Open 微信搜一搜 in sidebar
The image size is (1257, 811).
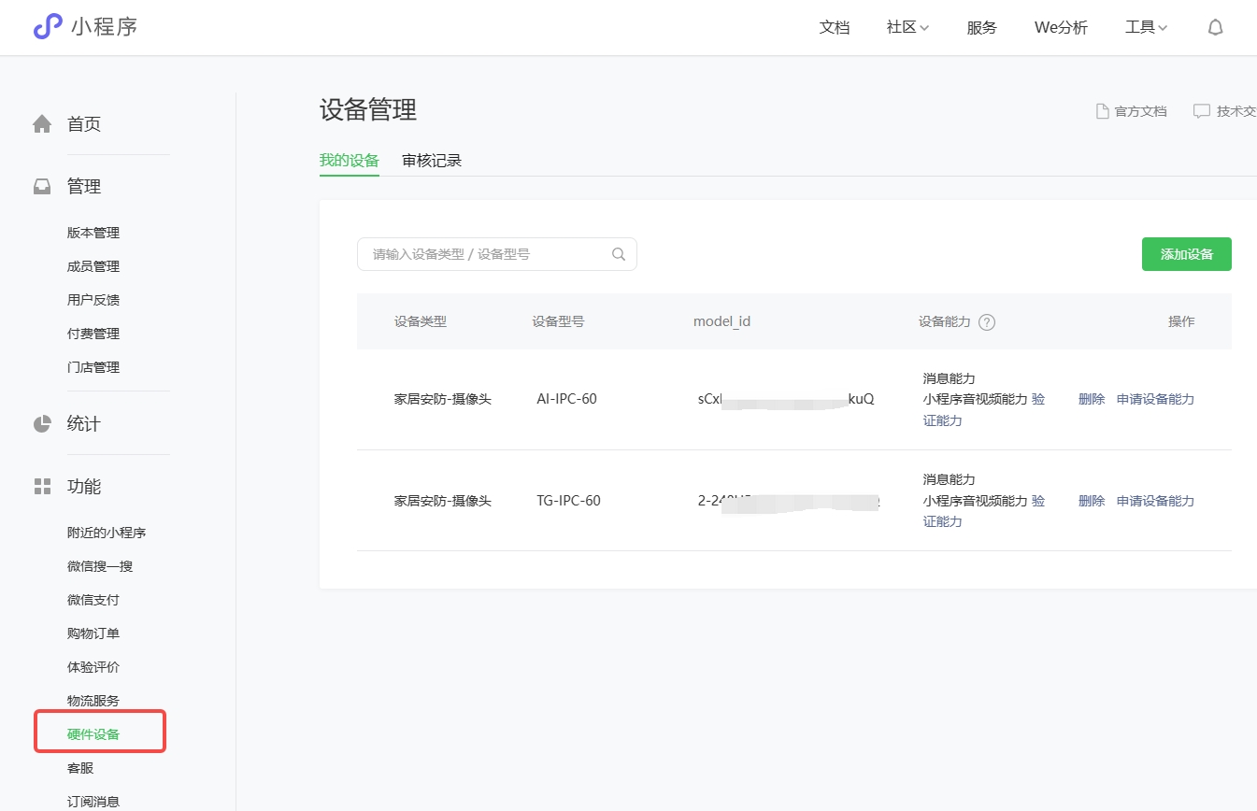[100, 566]
